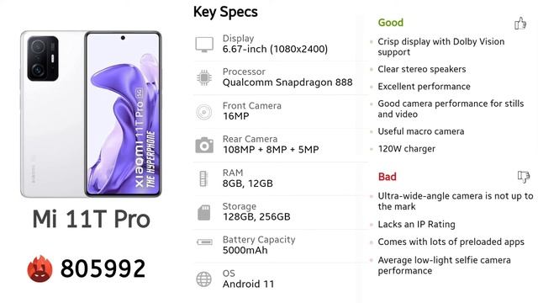Click the front camera lens icon
Viewport: 538px width, 303px height.
[x=204, y=112]
